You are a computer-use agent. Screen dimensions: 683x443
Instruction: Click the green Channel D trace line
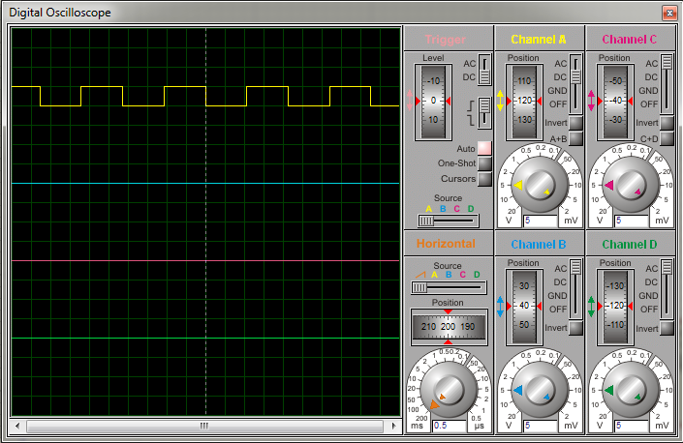204,338
